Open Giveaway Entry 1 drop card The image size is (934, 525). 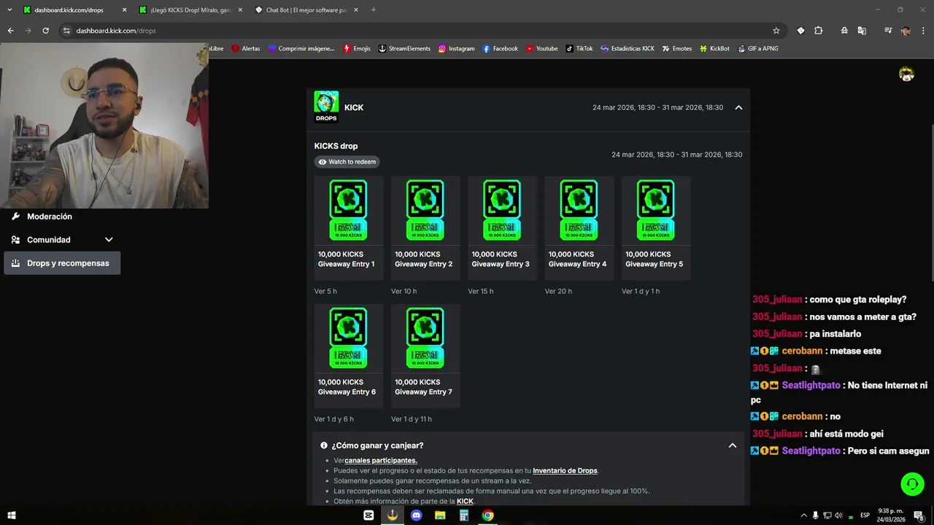(349, 228)
